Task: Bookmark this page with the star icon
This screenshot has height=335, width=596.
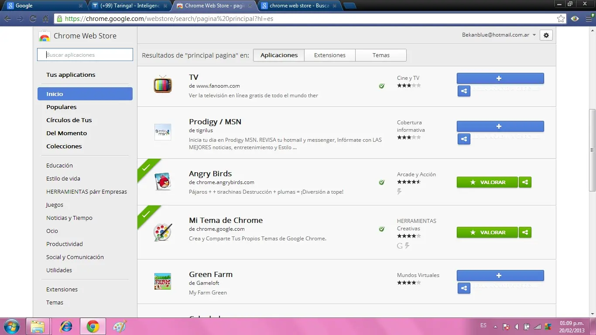Action: (561, 19)
